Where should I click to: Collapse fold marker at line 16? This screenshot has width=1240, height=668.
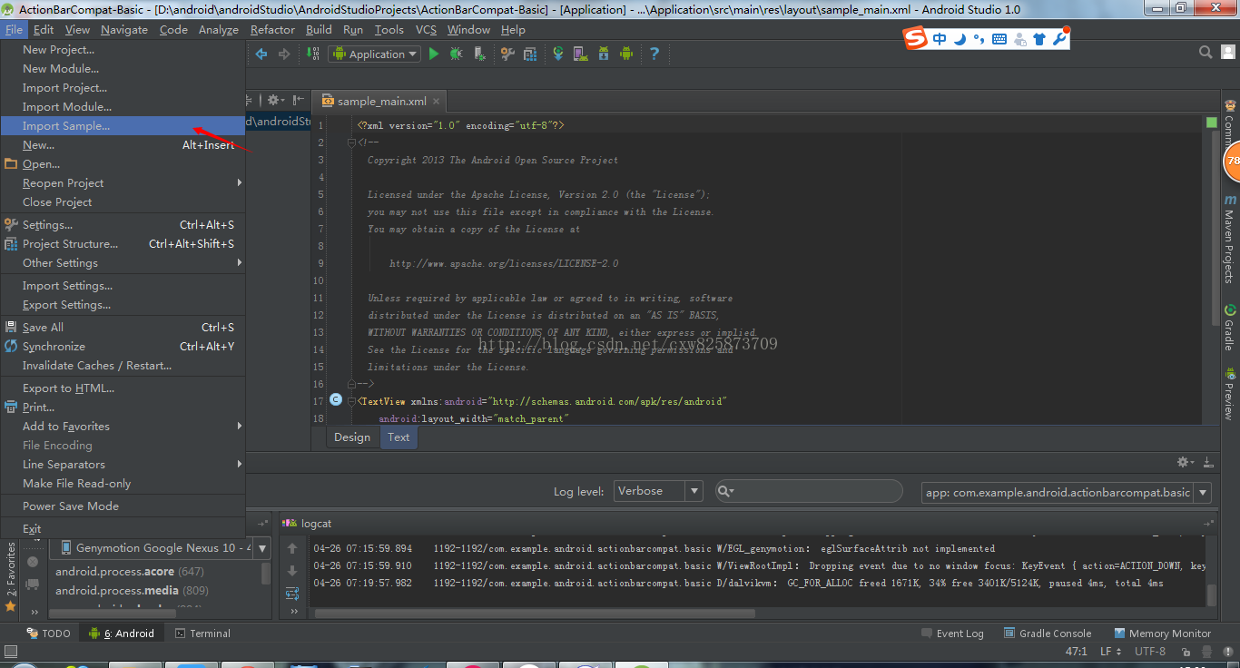tap(352, 384)
